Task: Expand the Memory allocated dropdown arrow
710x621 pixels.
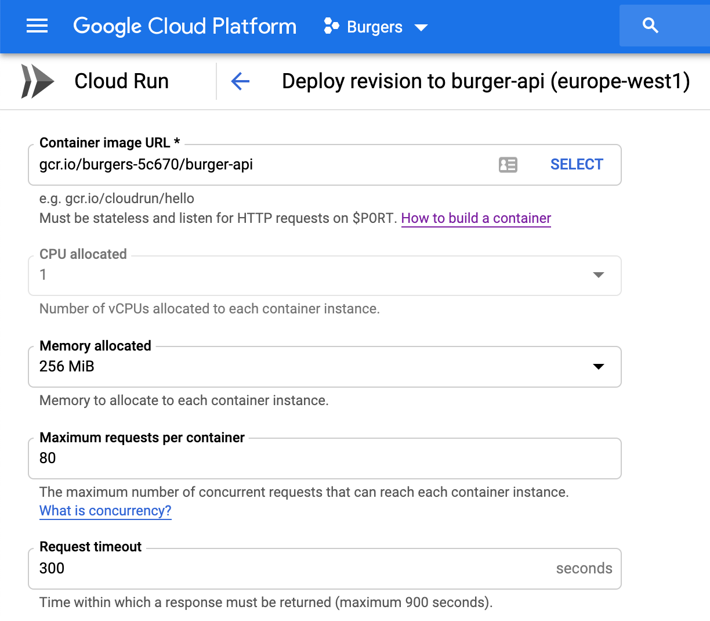Action: (x=599, y=366)
